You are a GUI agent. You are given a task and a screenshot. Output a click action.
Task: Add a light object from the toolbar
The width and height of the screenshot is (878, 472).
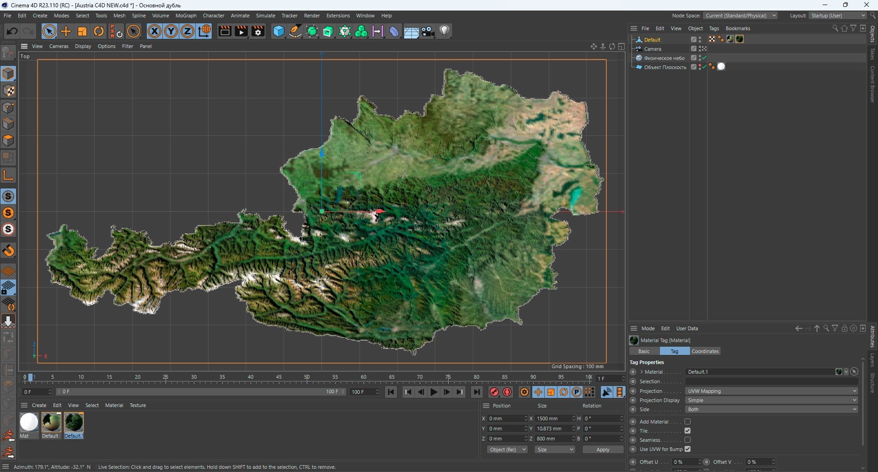[444, 31]
